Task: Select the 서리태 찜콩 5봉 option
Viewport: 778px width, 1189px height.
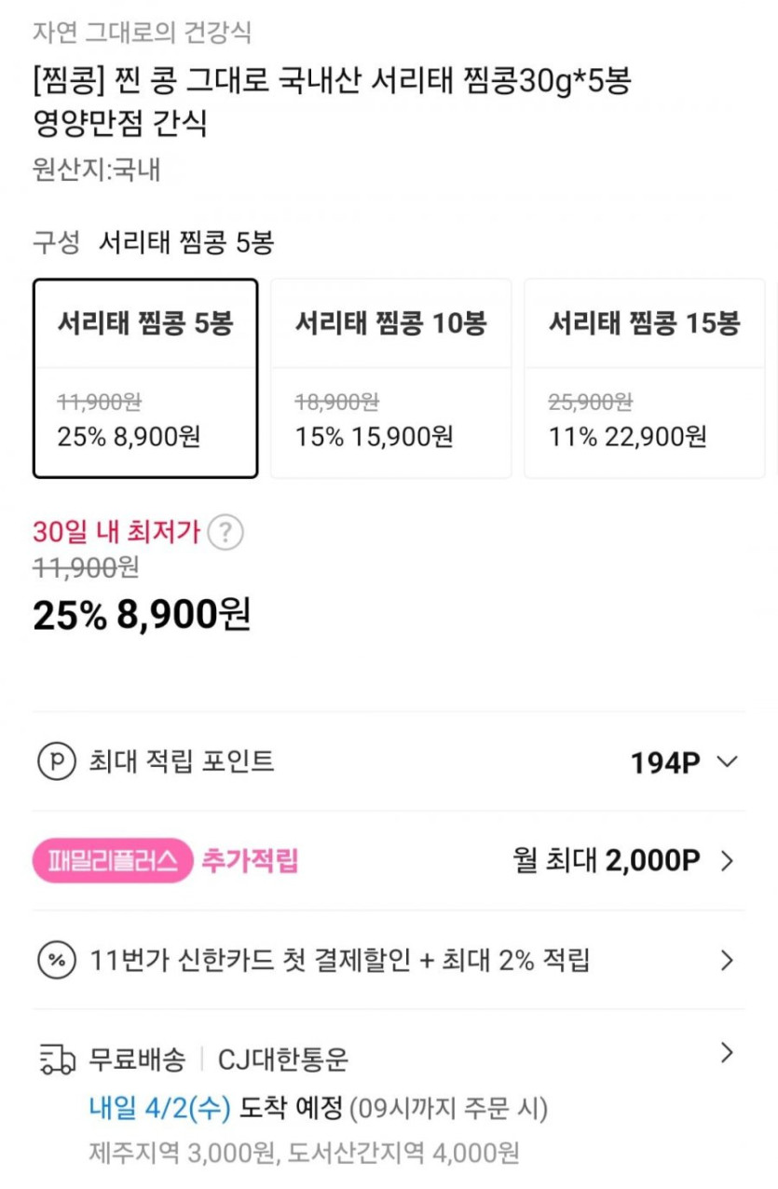Action: point(145,378)
